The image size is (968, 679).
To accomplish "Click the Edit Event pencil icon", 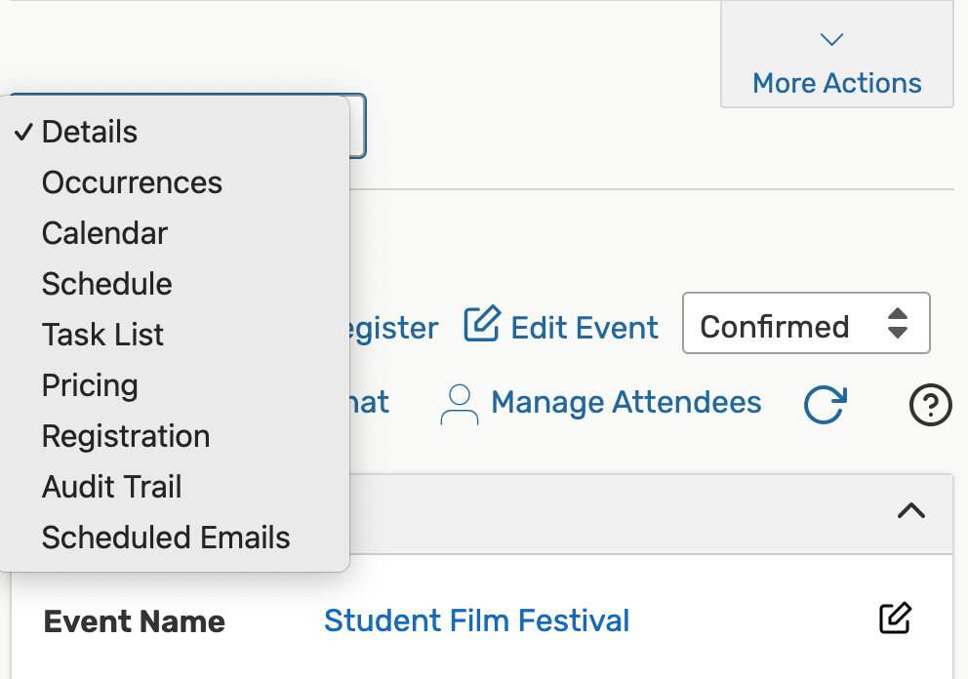I will point(481,325).
